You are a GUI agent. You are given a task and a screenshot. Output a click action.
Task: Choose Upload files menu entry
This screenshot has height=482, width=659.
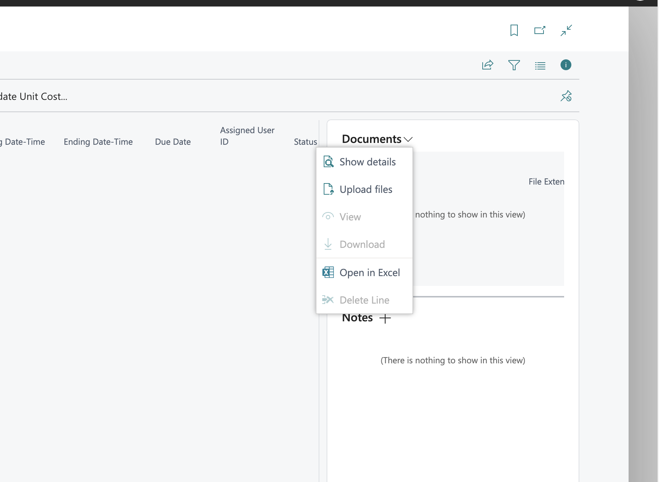pos(364,189)
